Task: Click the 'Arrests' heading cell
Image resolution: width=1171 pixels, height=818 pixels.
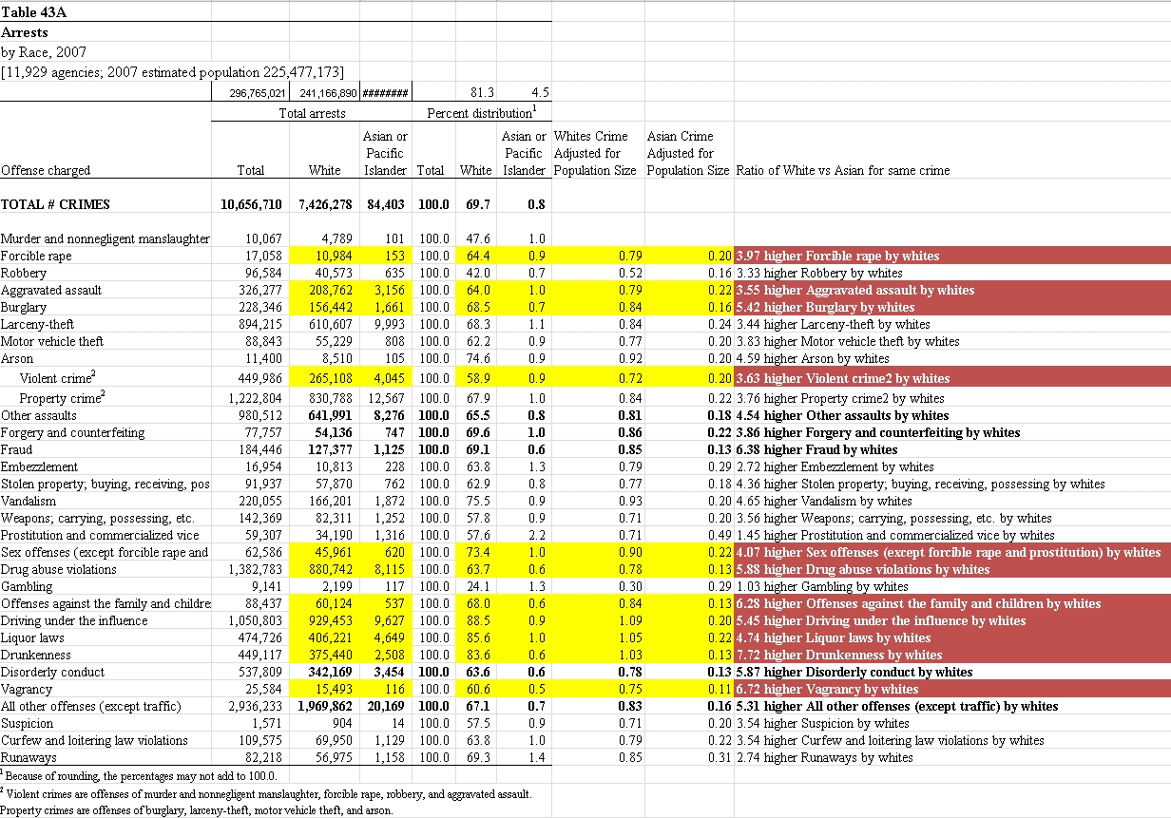Action: 25,33
